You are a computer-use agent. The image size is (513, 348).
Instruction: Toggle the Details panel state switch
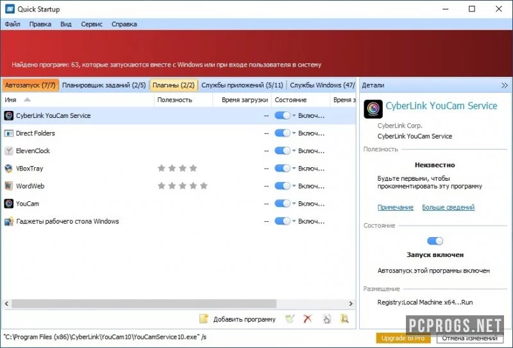435,241
